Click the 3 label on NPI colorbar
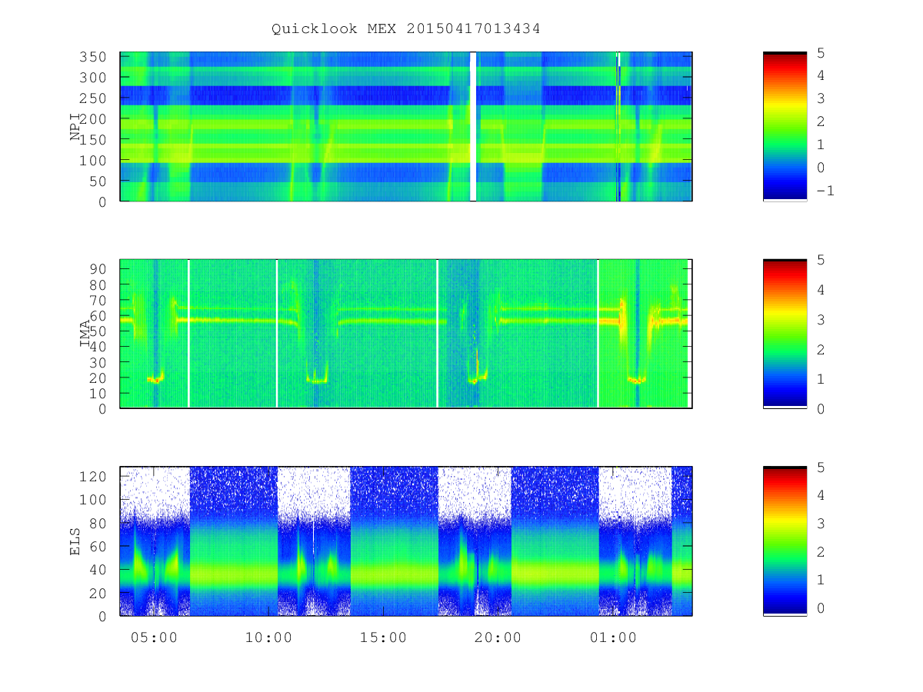 coord(820,98)
